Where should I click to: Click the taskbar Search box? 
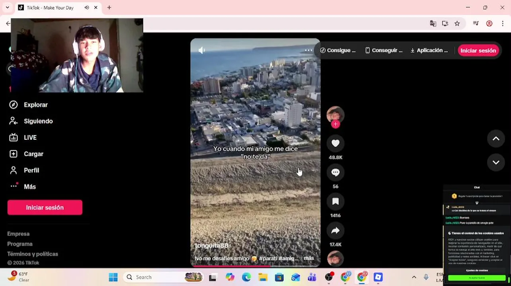[163, 277]
